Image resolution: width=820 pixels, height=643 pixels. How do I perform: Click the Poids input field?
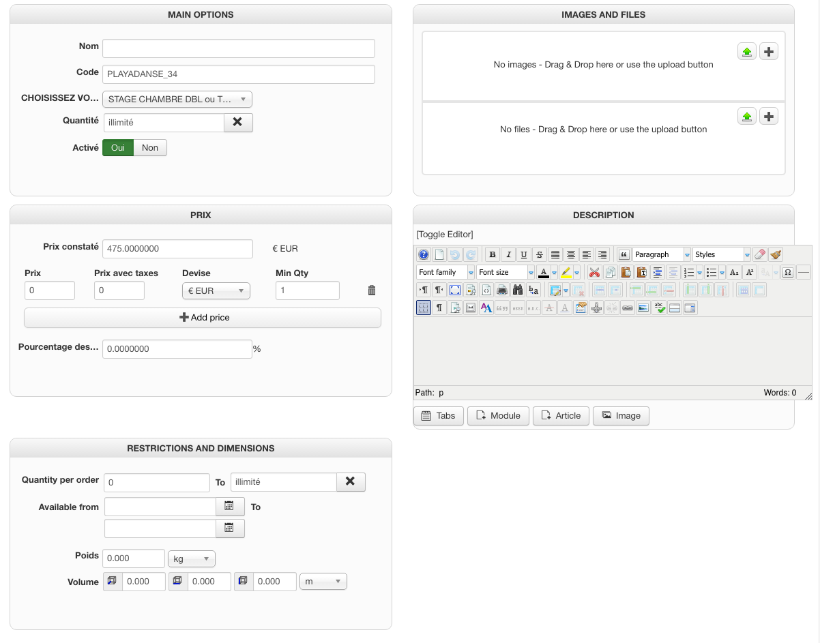pyautogui.click(x=134, y=558)
